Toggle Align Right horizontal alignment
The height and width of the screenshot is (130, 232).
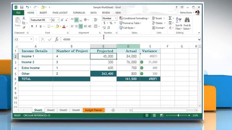(x=80, y=26)
